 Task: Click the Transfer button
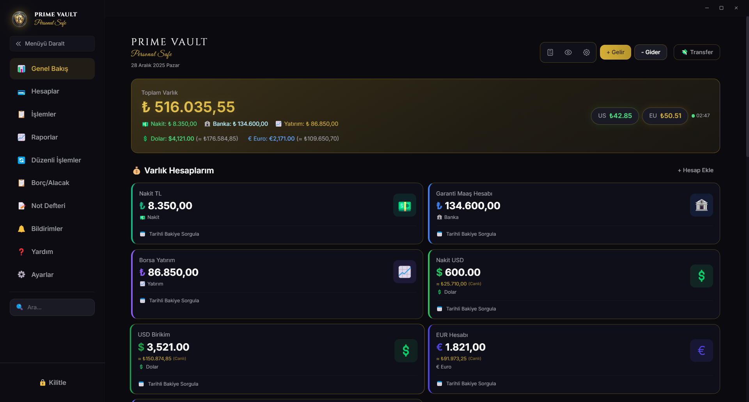tap(696, 52)
